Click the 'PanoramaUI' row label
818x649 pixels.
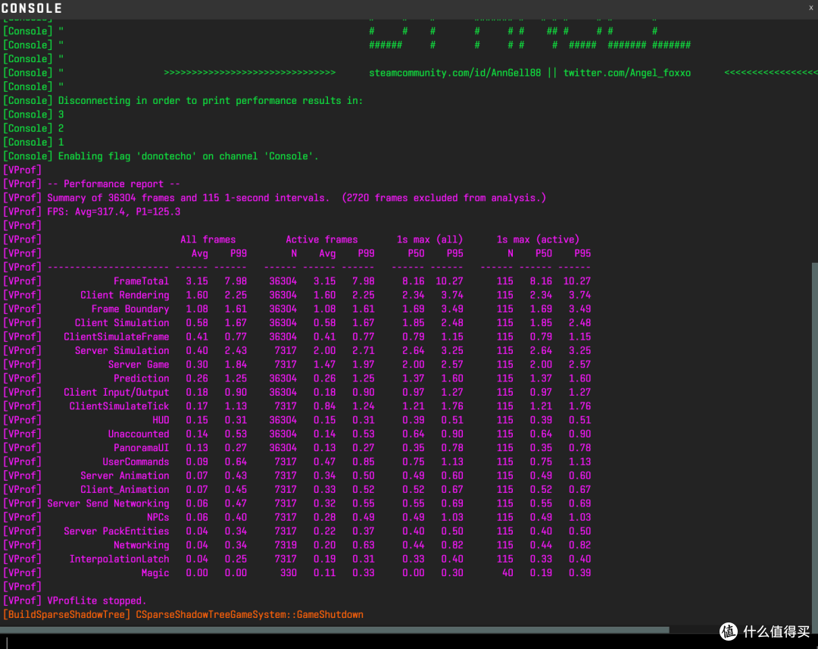pyautogui.click(x=142, y=447)
